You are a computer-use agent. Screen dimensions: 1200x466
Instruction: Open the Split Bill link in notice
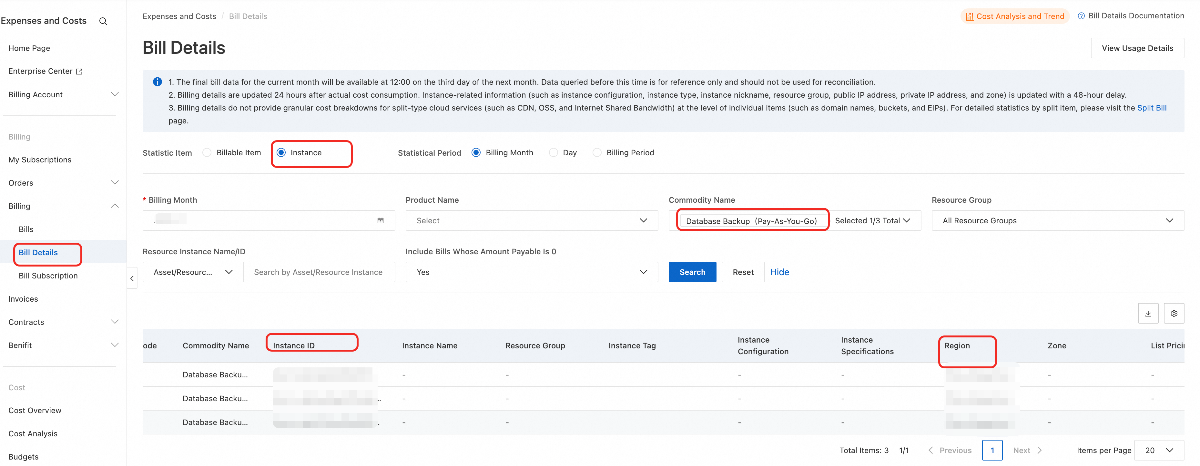(1152, 108)
